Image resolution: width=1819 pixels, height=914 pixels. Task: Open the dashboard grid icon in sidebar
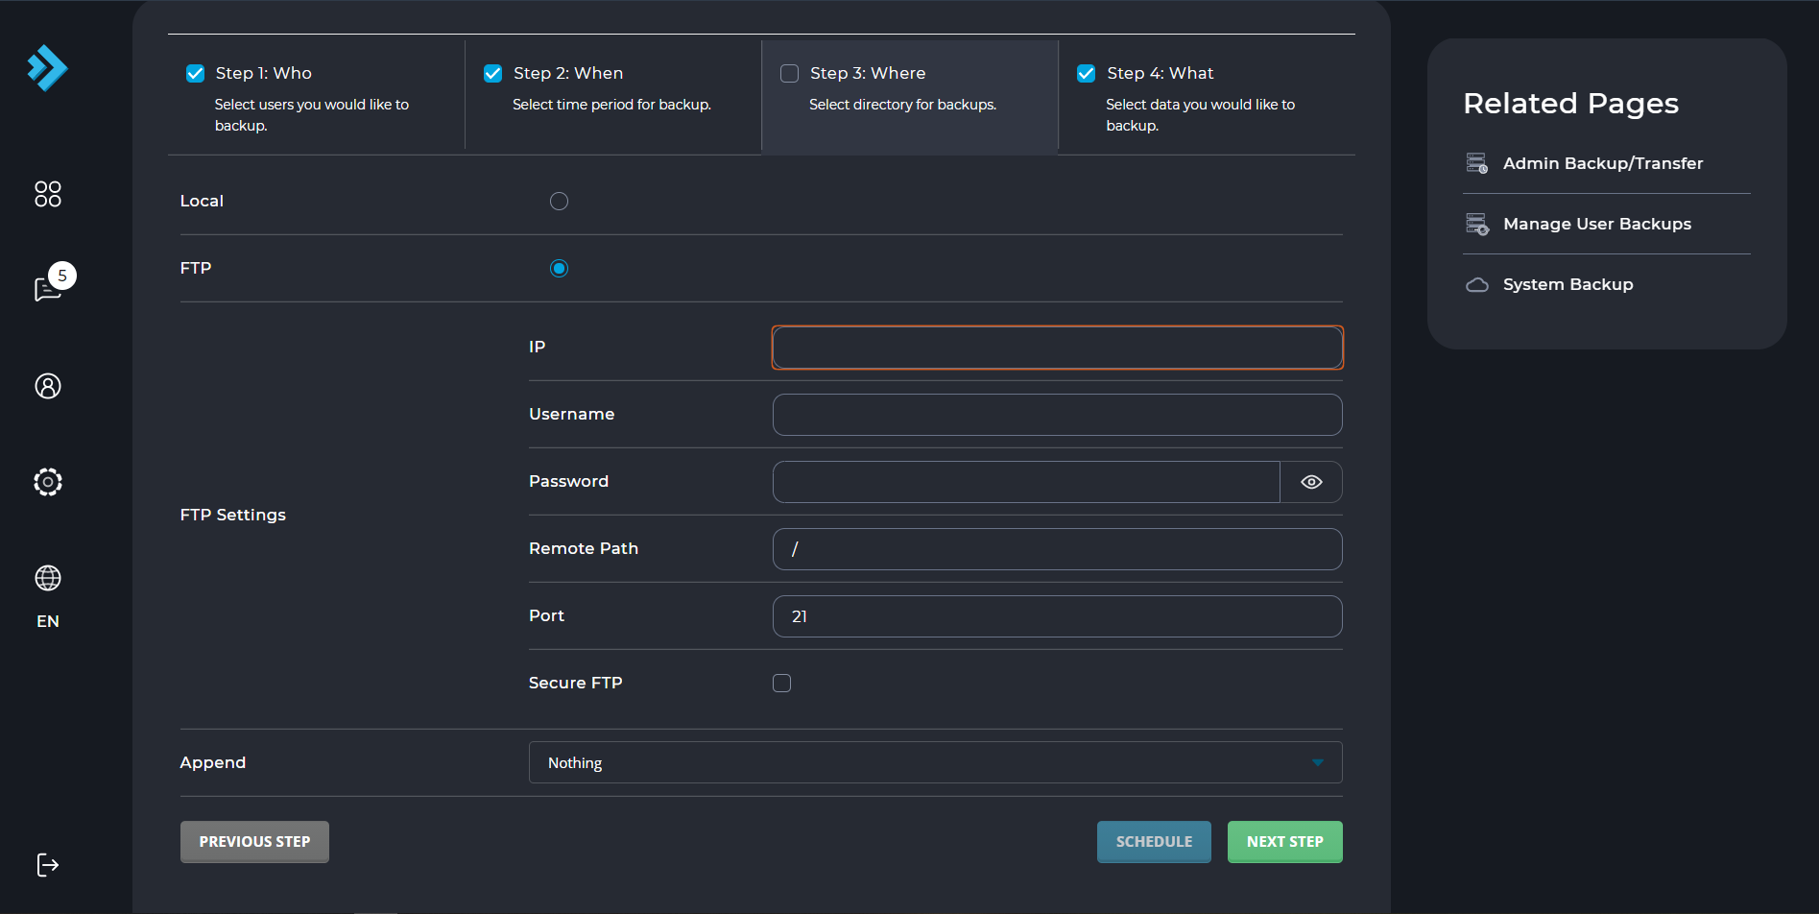[x=48, y=194]
